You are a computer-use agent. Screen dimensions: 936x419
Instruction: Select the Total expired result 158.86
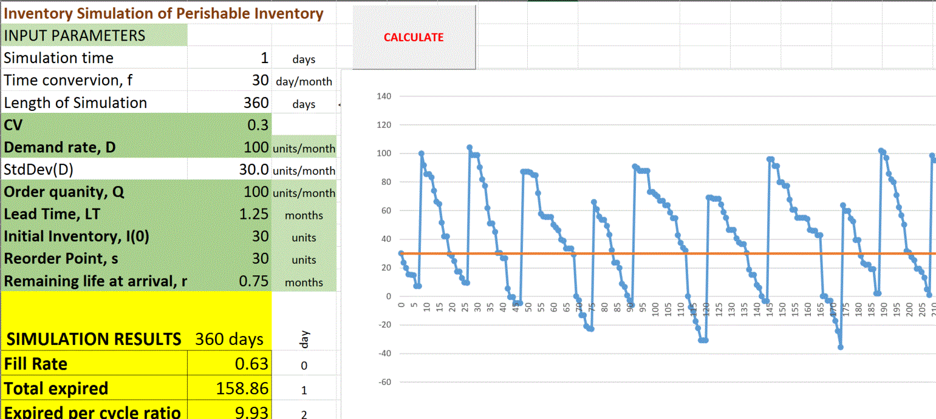coord(230,389)
